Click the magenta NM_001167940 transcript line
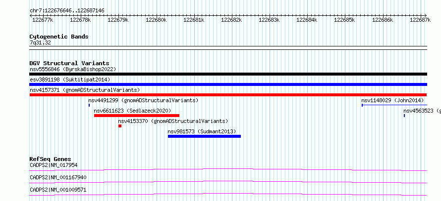441x201 pixels. (228, 182)
